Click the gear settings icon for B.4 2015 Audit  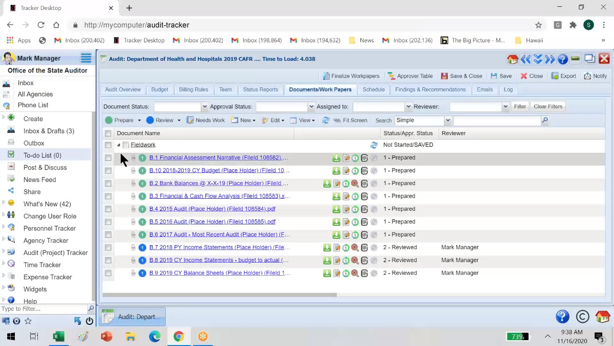[374, 209]
